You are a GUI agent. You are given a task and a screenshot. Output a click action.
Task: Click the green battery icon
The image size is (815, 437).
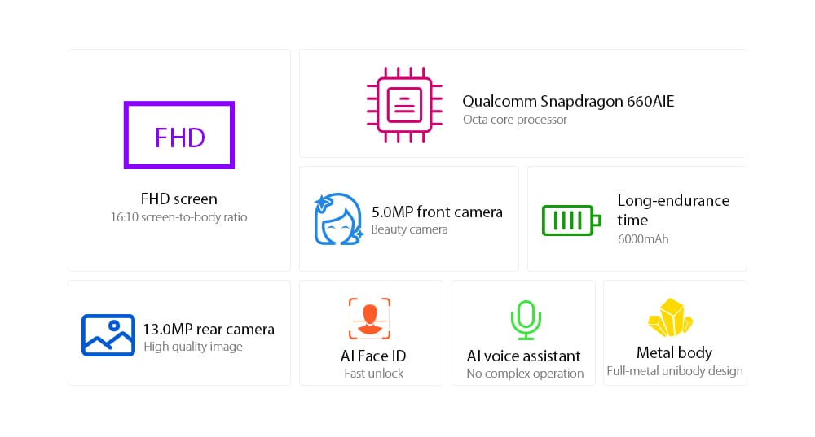click(x=571, y=220)
